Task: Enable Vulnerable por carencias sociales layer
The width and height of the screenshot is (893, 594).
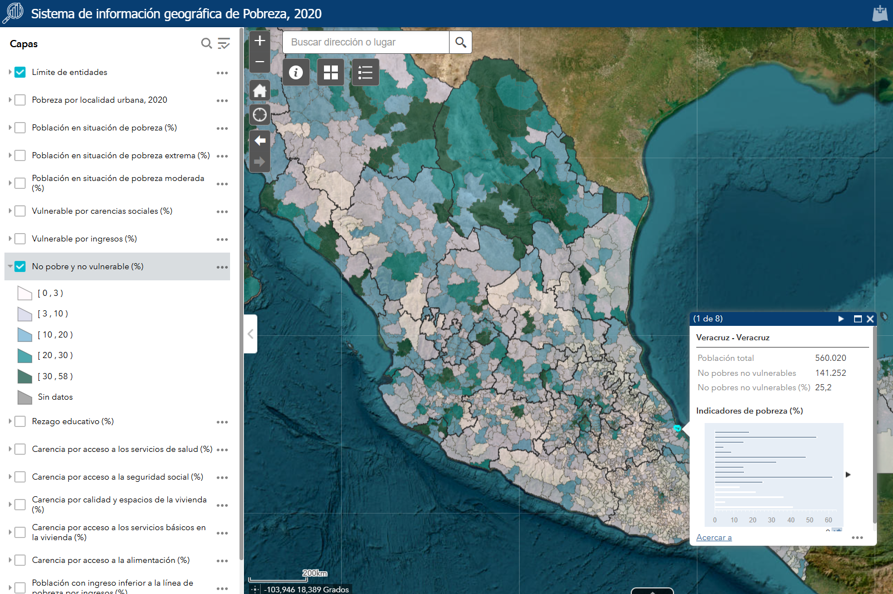Action: point(20,211)
